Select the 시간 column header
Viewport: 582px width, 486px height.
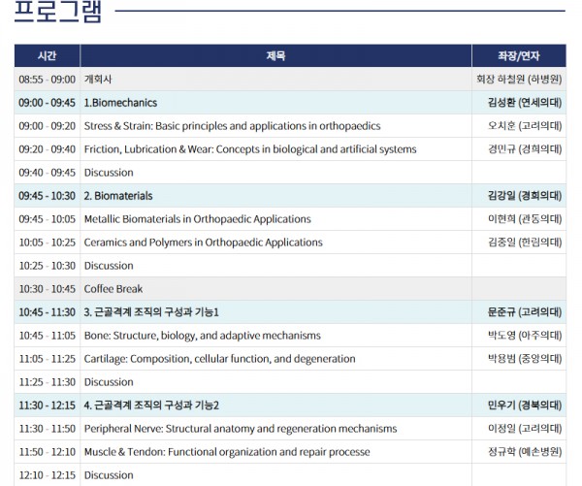[x=47, y=56]
